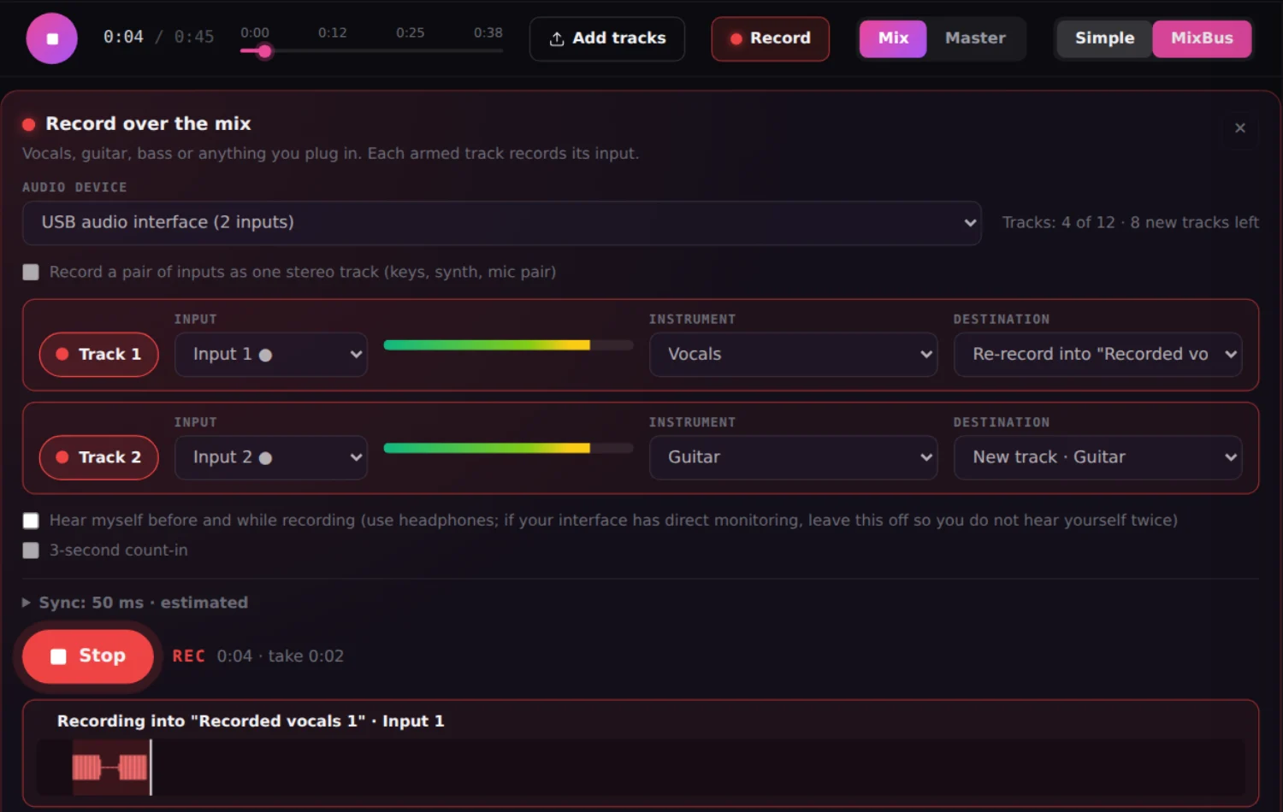Screen dimensions: 1283x812
Task: Open the New track · Guitar destination dropdown
Action: [1098, 458]
